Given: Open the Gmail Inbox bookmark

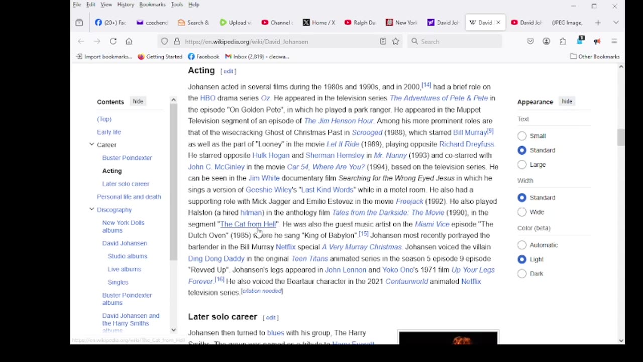Looking at the screenshot, I should [x=257, y=56].
